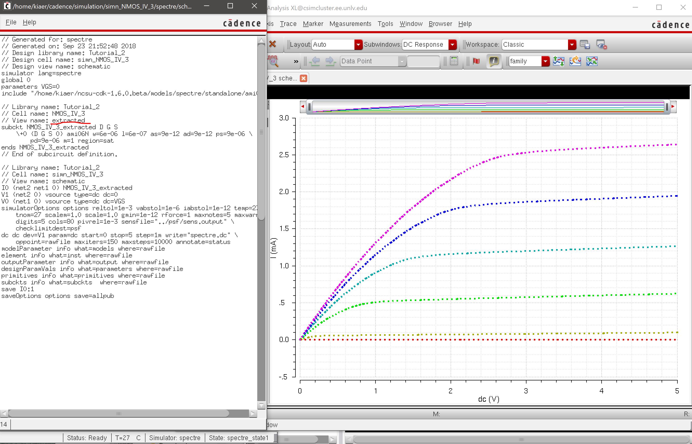Click the left handle of the graph range slider

pos(309,107)
